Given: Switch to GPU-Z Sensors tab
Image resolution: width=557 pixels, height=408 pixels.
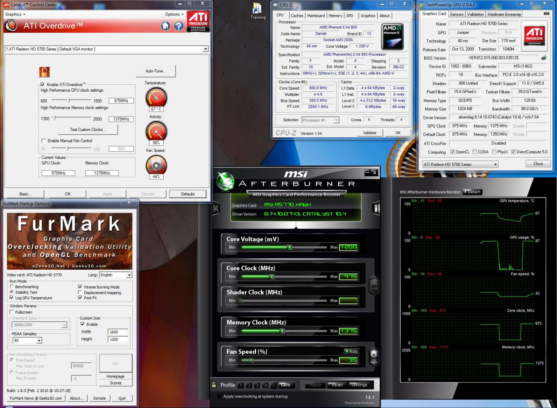Looking at the screenshot, I should pos(457,14).
